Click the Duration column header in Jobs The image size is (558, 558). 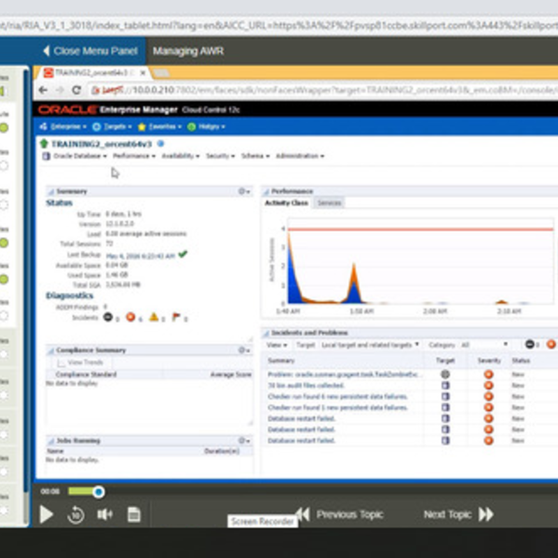pos(222,451)
